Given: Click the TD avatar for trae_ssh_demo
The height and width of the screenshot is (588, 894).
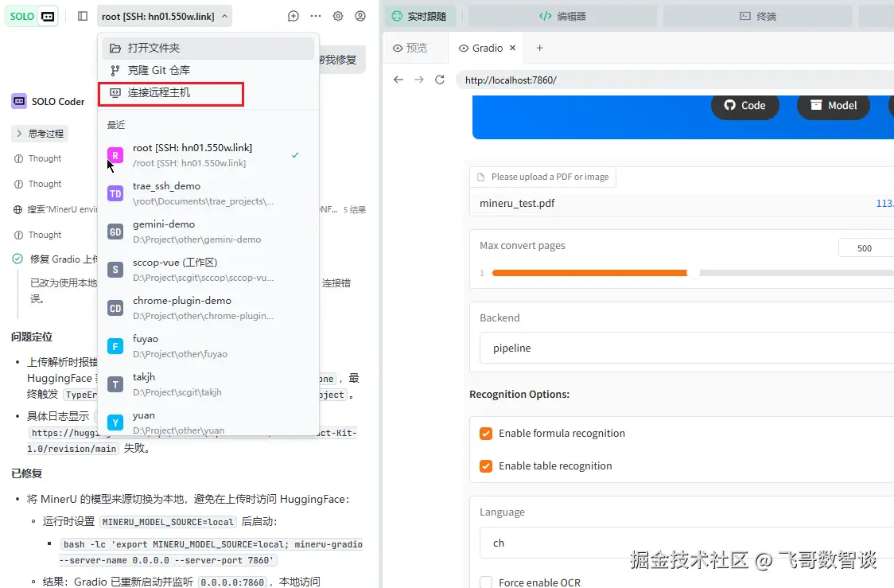Looking at the screenshot, I should [115, 193].
